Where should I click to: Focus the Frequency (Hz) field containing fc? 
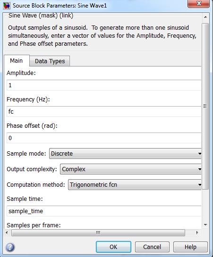click(x=104, y=111)
